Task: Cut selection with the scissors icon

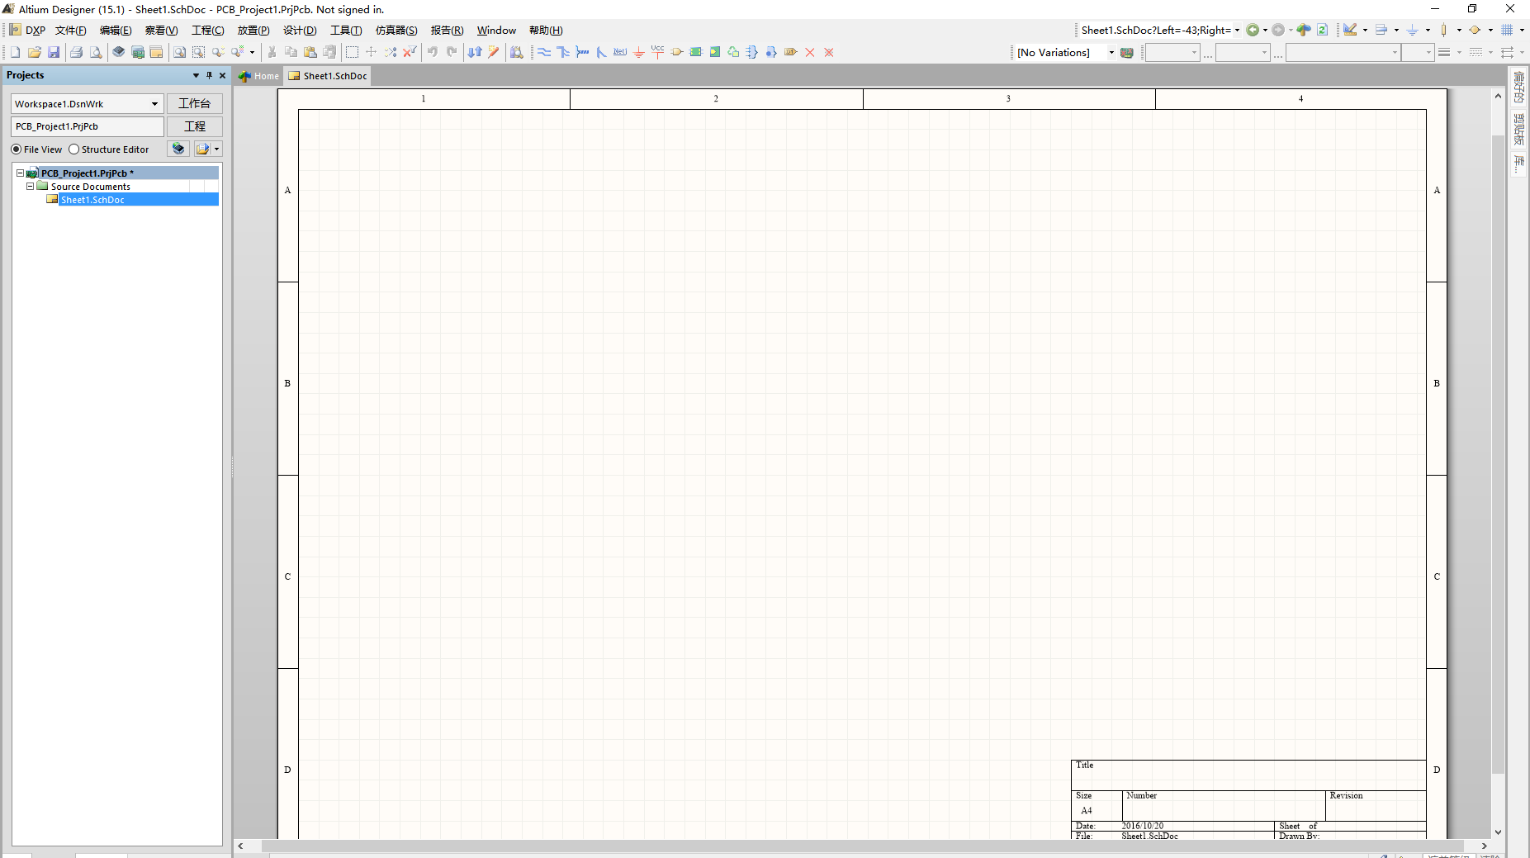Action: click(272, 52)
